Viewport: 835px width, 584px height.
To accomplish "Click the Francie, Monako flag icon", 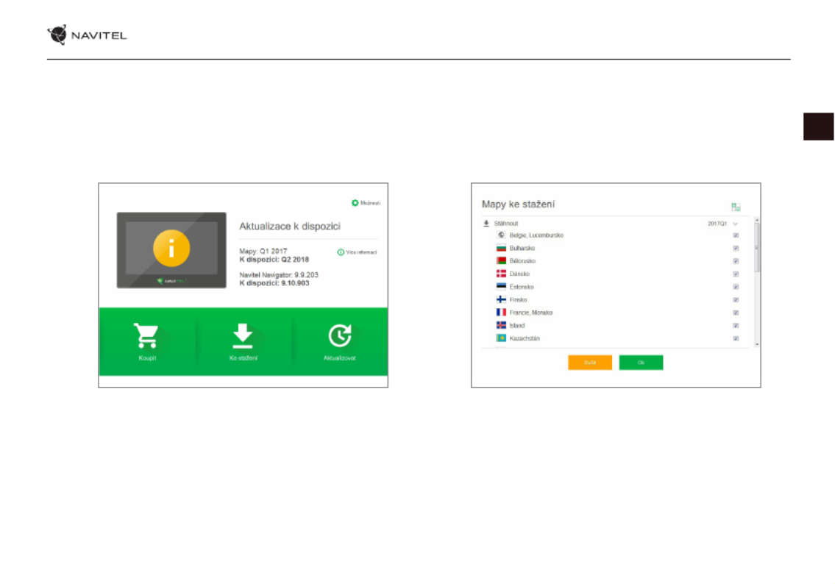I will 501,313.
